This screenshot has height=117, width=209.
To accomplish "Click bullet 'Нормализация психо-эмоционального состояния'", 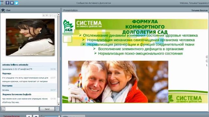I will 140,53.
